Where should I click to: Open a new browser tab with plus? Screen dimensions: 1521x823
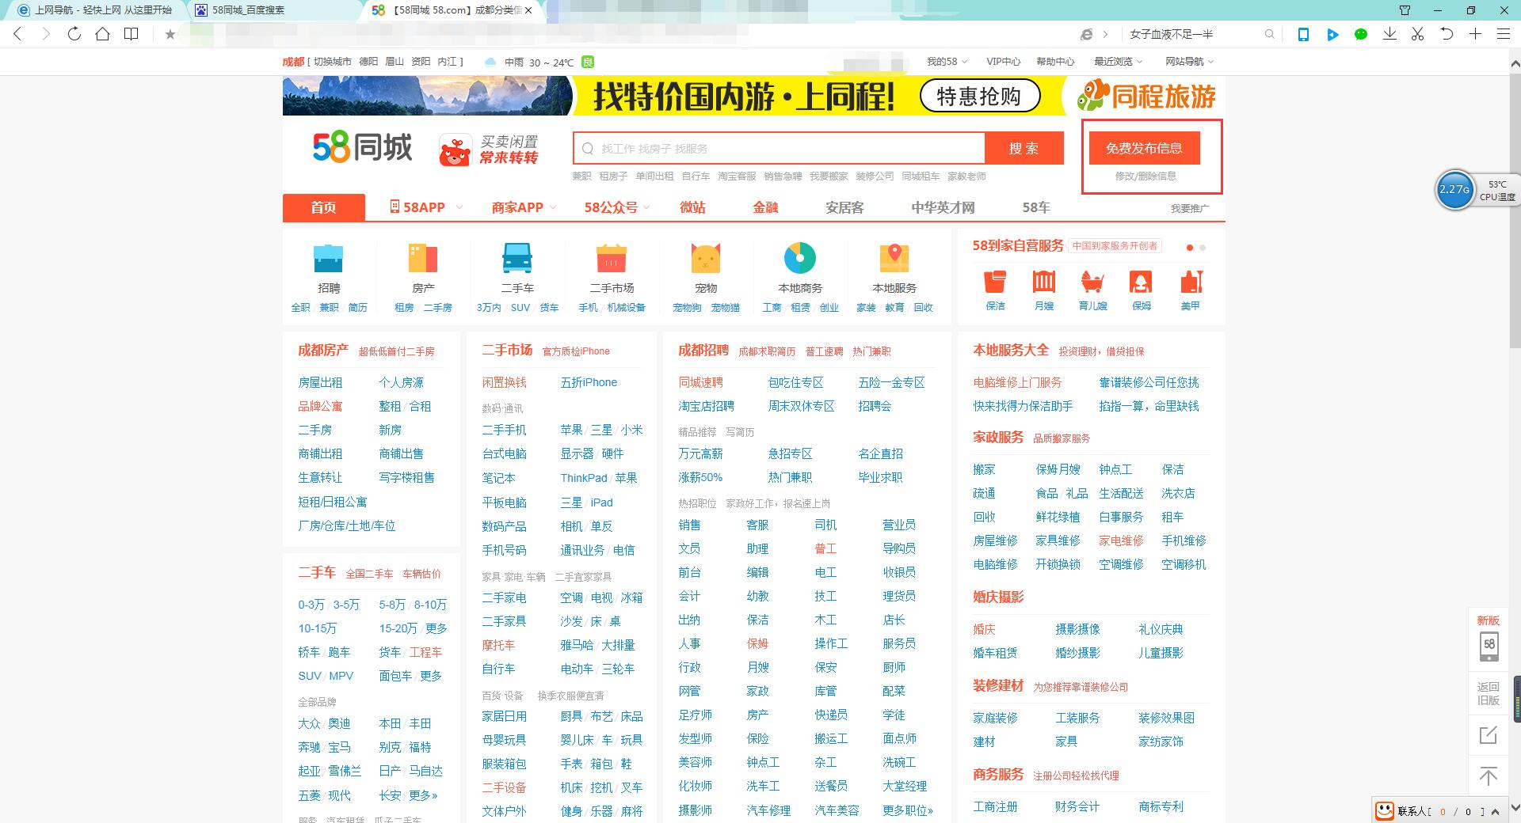coord(1475,34)
